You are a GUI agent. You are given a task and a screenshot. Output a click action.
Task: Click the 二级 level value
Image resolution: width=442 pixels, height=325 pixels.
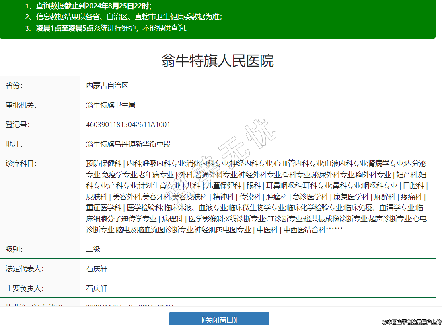[x=93, y=249]
